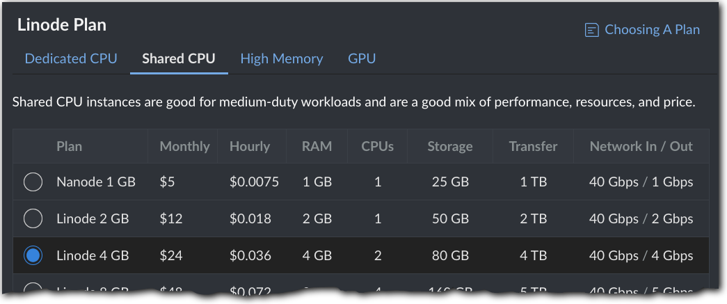
Task: Click the Hourly column header
Action: coord(249,147)
